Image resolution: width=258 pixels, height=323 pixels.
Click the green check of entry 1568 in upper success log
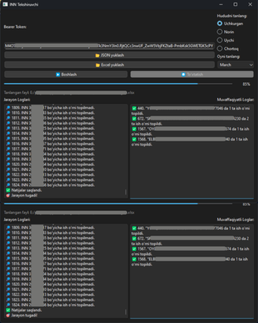coord(134,139)
